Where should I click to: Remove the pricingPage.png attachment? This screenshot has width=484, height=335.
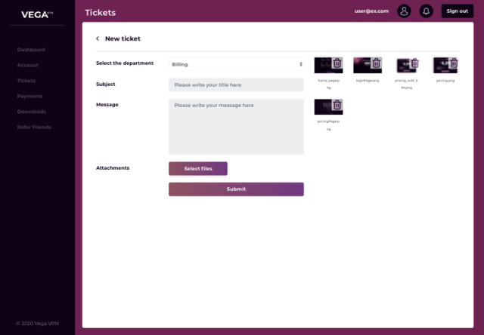(x=337, y=105)
